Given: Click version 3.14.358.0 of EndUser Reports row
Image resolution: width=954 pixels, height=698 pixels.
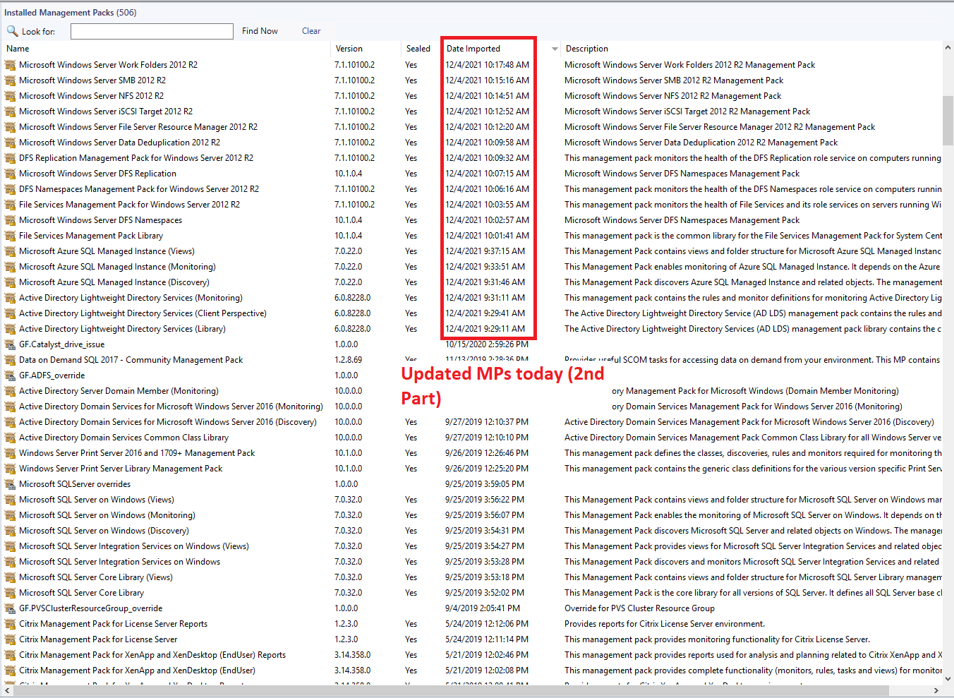Looking at the screenshot, I should coord(353,655).
